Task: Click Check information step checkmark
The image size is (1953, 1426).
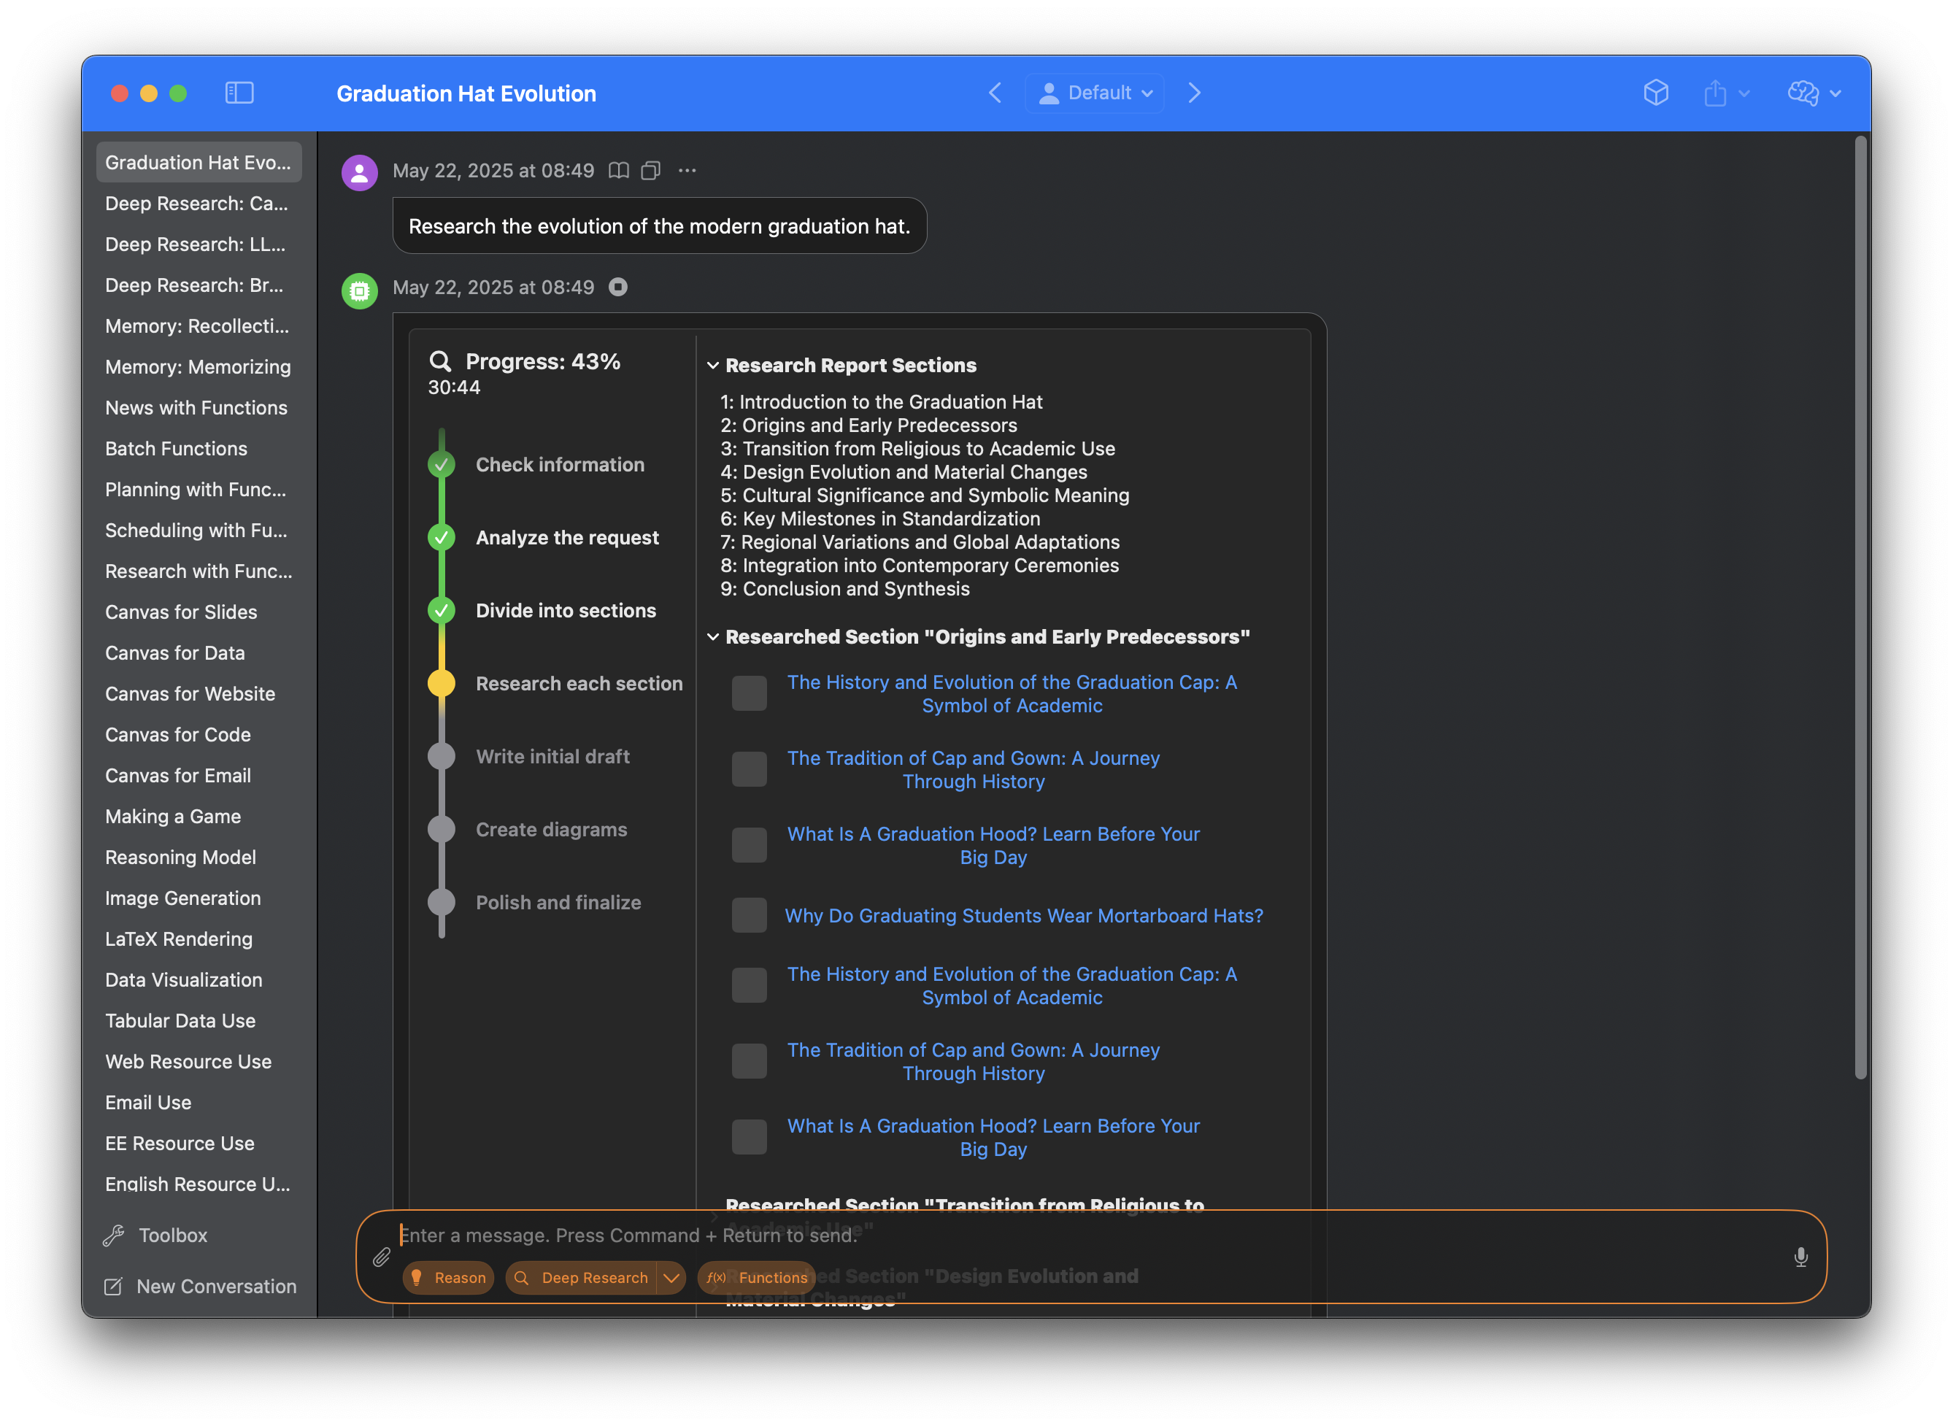Action: (x=442, y=464)
